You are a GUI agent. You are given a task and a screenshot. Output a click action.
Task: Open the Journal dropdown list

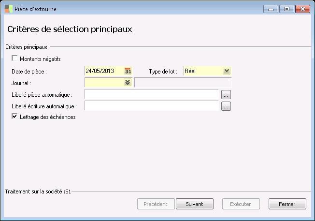click(x=128, y=83)
